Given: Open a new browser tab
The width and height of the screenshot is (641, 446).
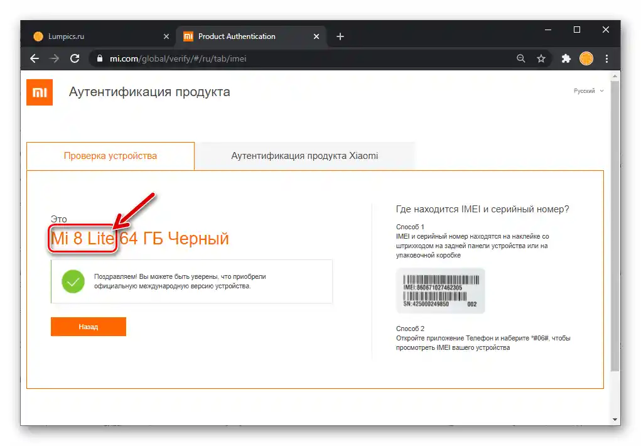Looking at the screenshot, I should point(340,36).
